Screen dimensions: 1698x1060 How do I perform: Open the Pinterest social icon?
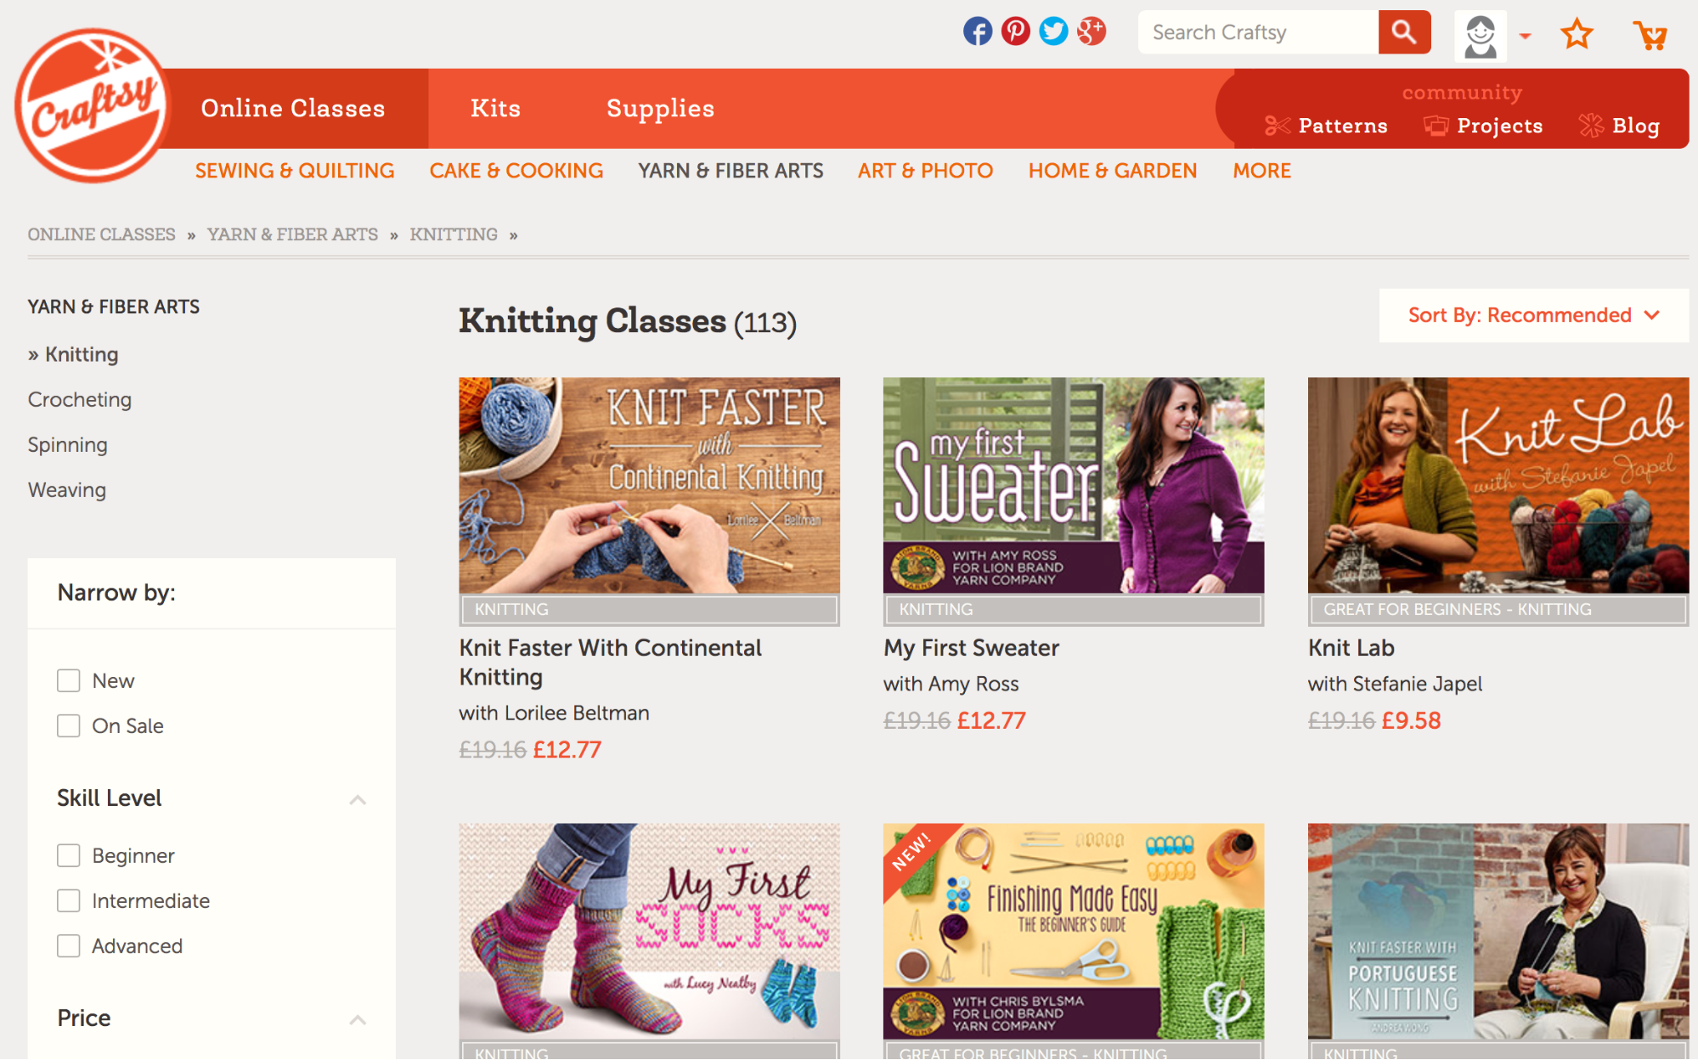click(1015, 32)
